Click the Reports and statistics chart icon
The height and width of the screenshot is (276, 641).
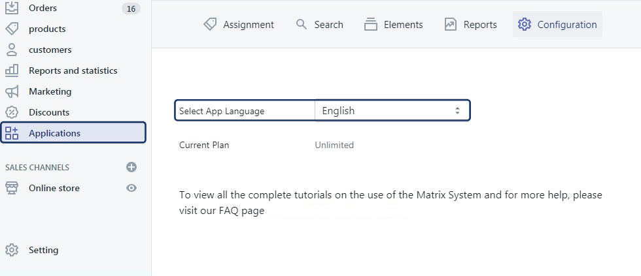click(x=12, y=70)
